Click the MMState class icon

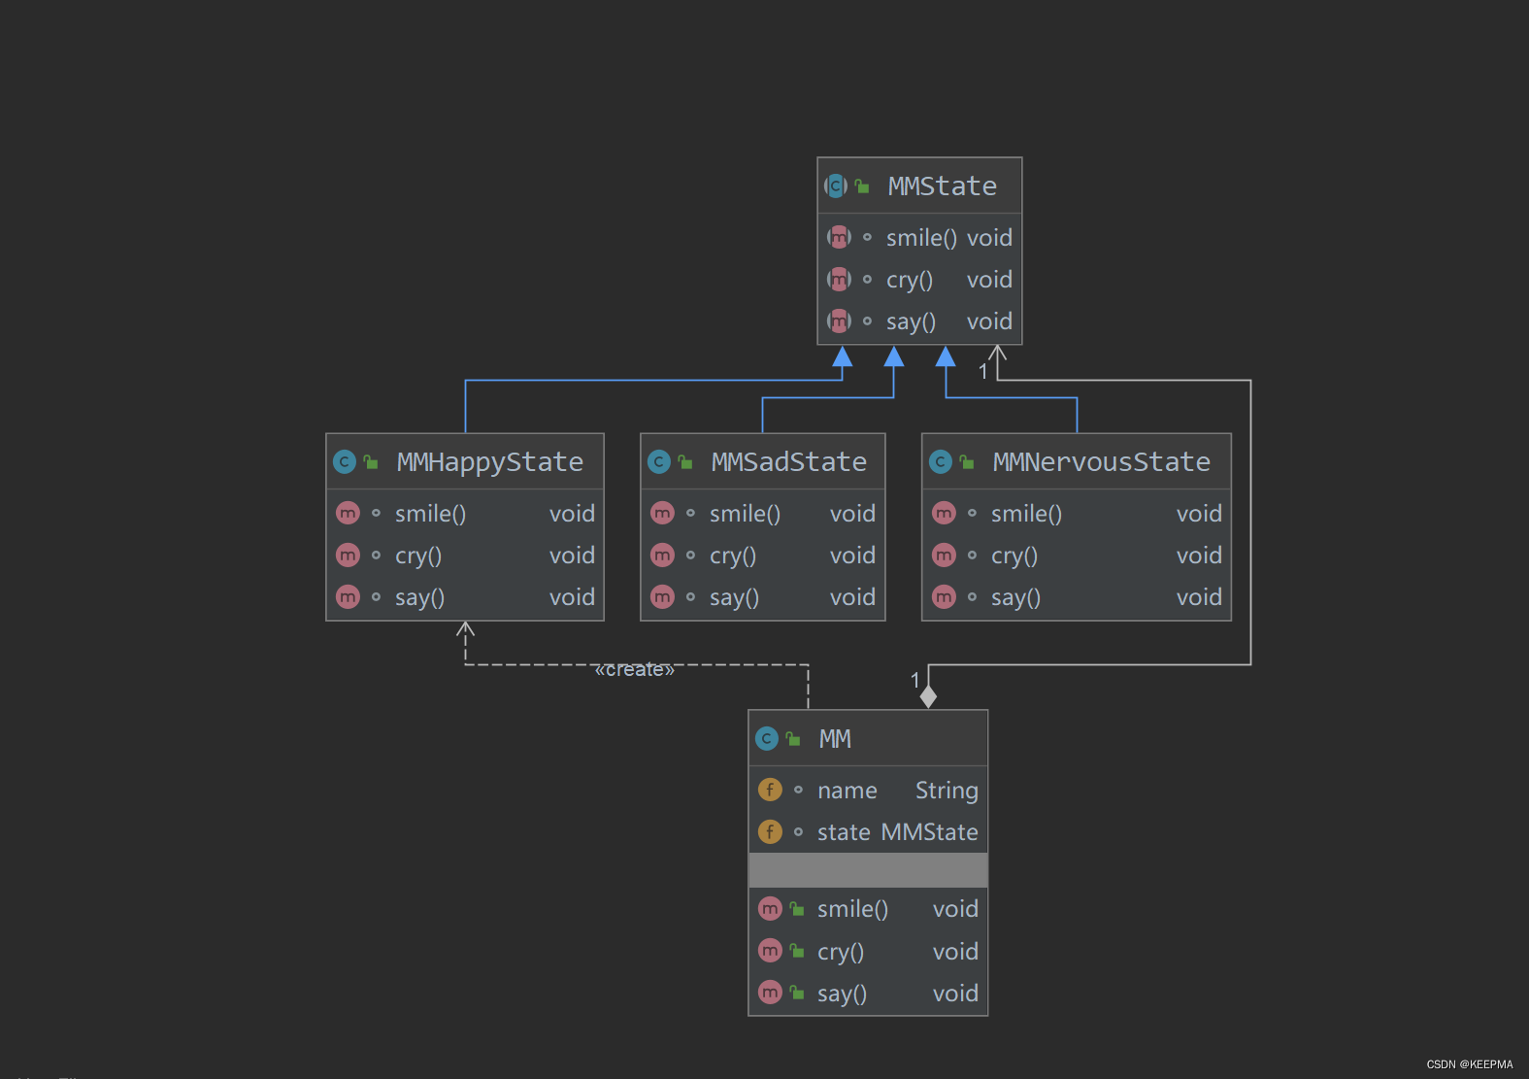point(836,185)
